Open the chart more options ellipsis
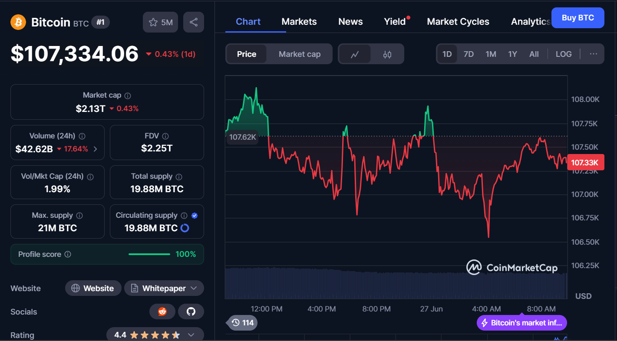This screenshot has height=341, width=617. [594, 54]
